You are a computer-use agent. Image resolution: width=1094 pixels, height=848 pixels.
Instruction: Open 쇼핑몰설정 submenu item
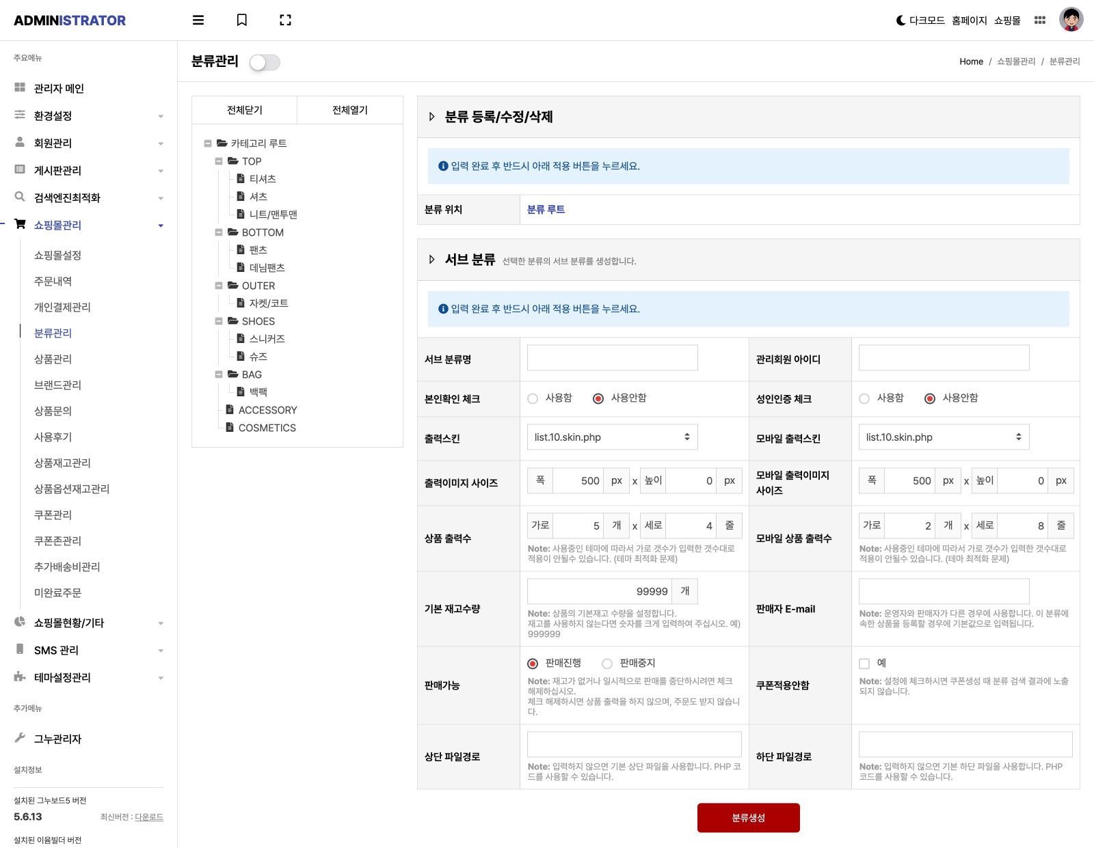(57, 255)
